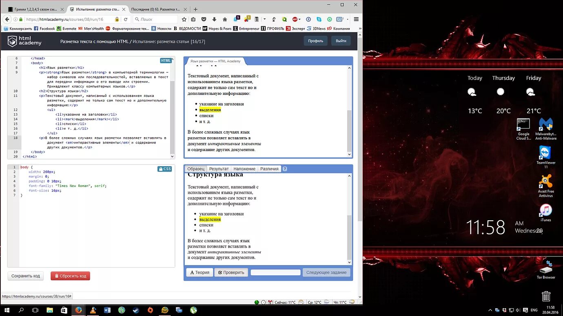
Task: Open Теория for the current task
Action: tap(199, 272)
